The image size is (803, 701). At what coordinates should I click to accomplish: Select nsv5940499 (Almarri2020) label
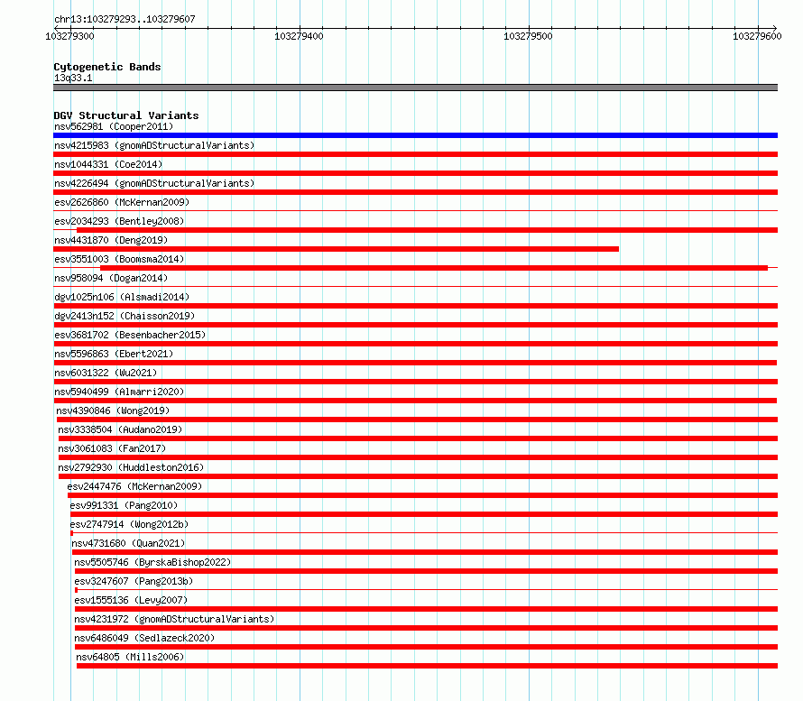coord(119,392)
